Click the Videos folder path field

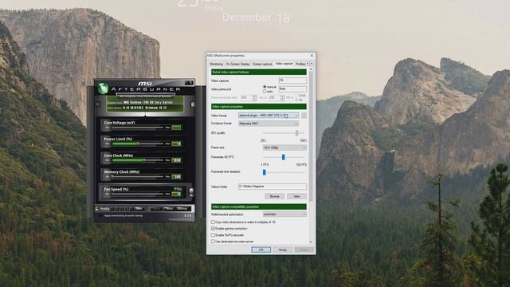pos(273,187)
